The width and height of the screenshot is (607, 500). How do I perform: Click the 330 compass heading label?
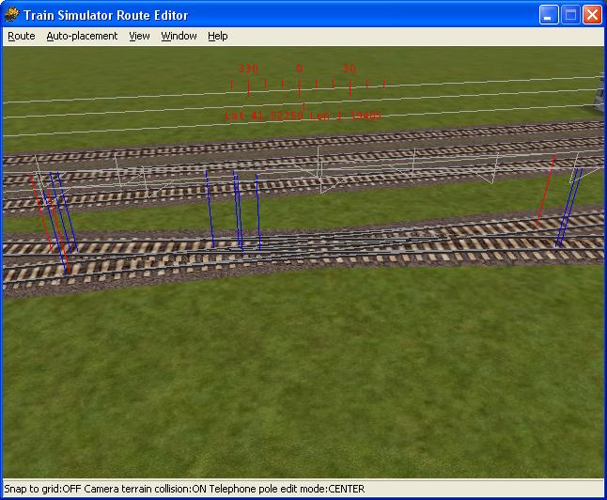(x=248, y=70)
